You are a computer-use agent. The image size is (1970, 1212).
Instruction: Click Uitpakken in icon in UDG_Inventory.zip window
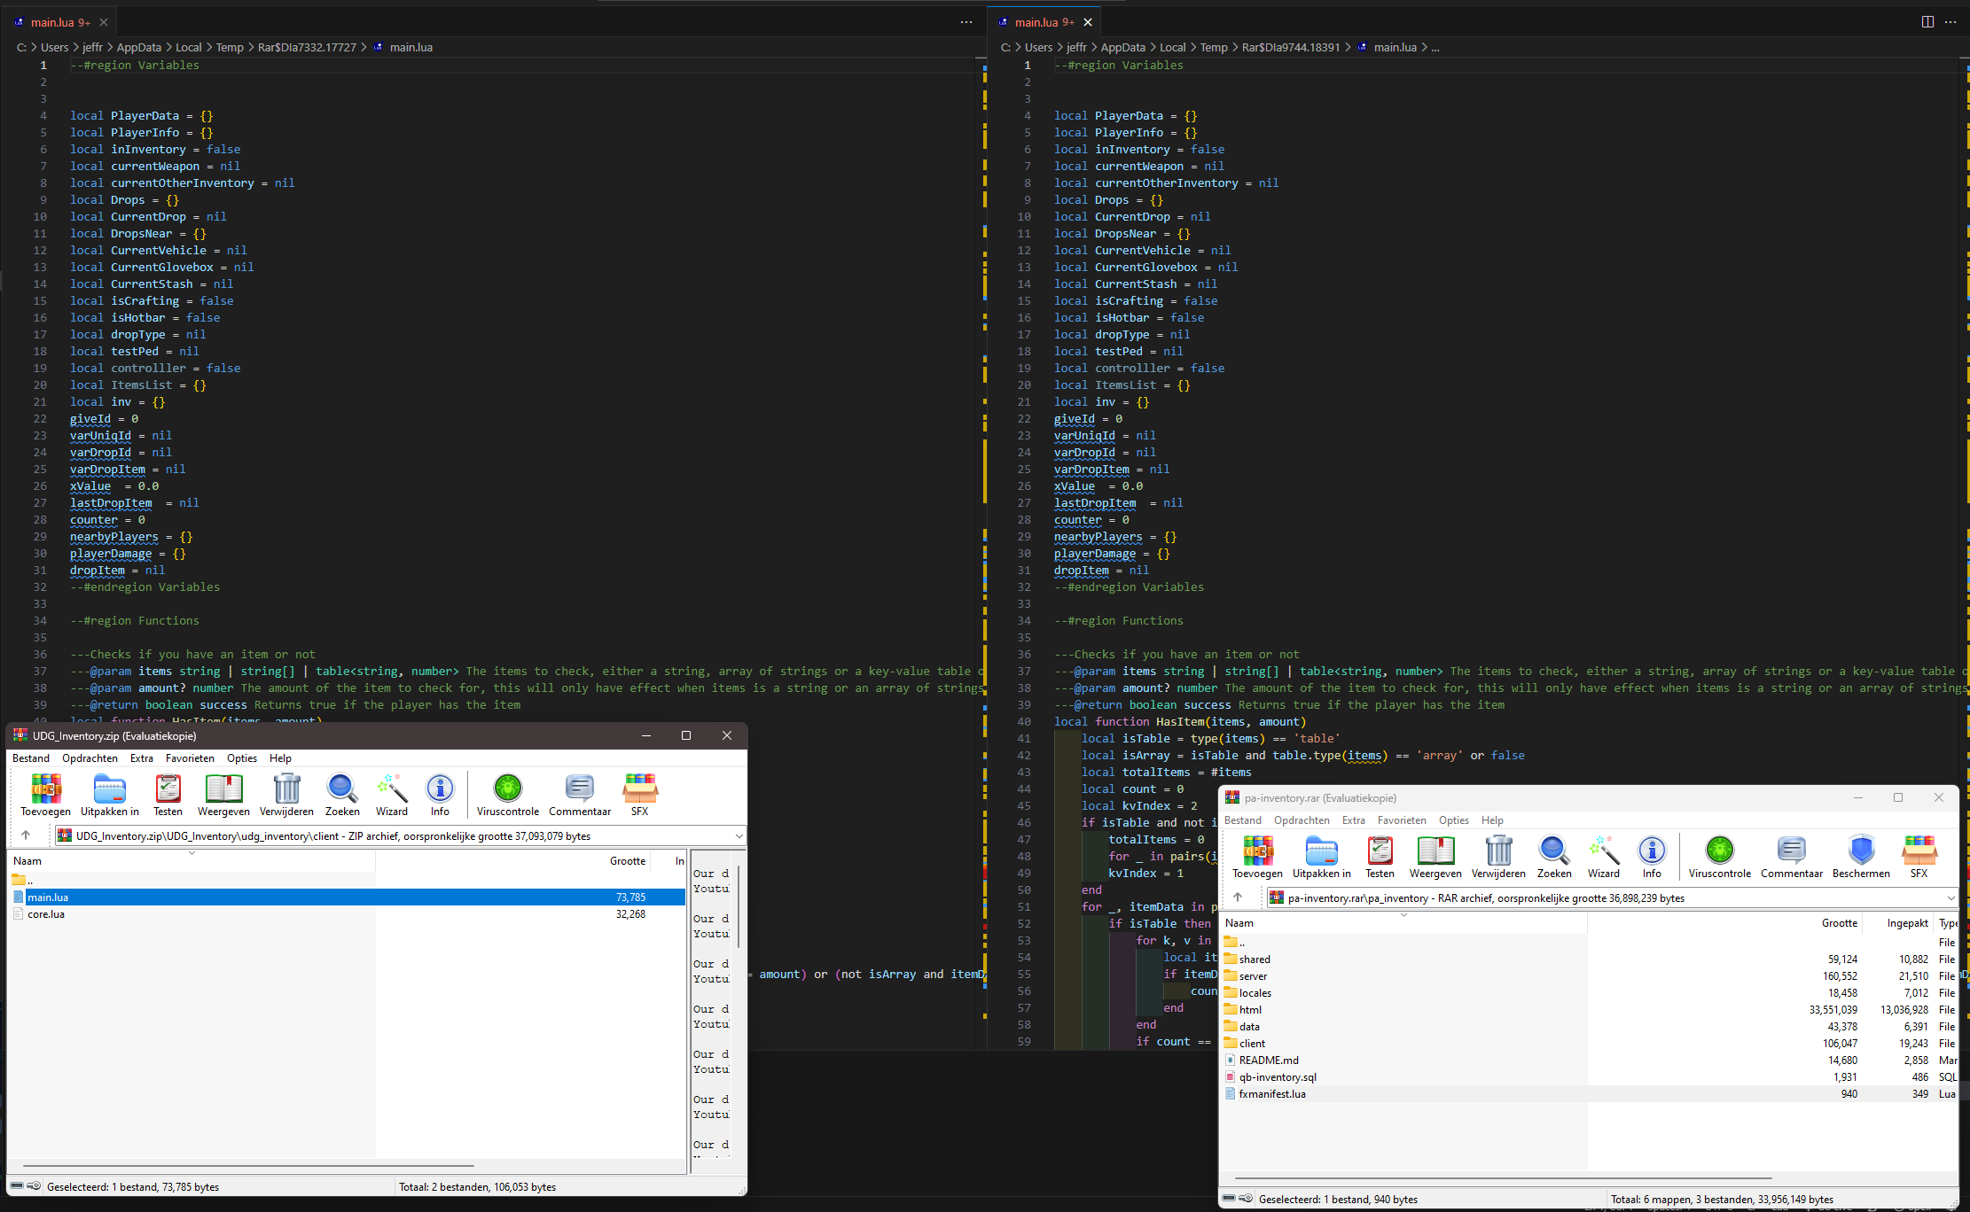(x=109, y=788)
